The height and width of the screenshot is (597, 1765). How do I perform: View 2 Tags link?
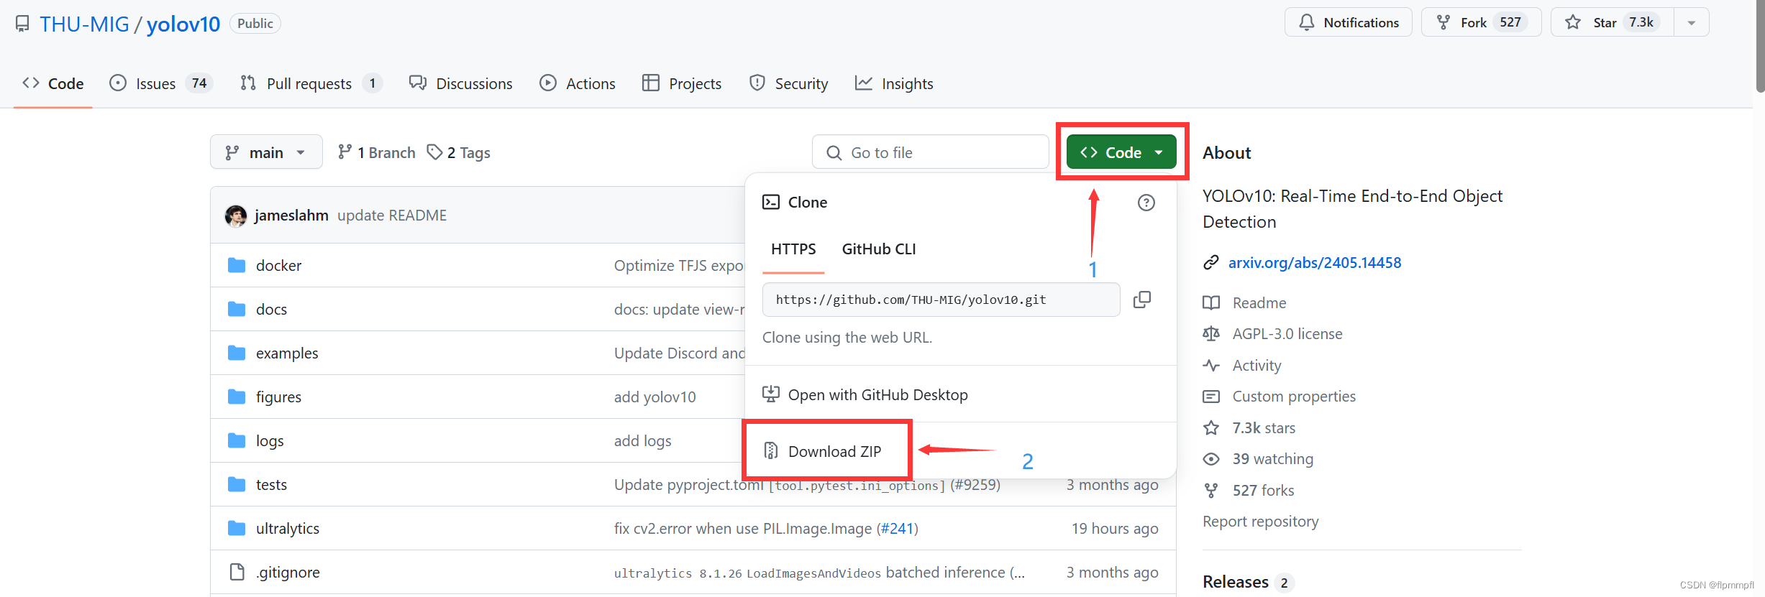tap(459, 152)
